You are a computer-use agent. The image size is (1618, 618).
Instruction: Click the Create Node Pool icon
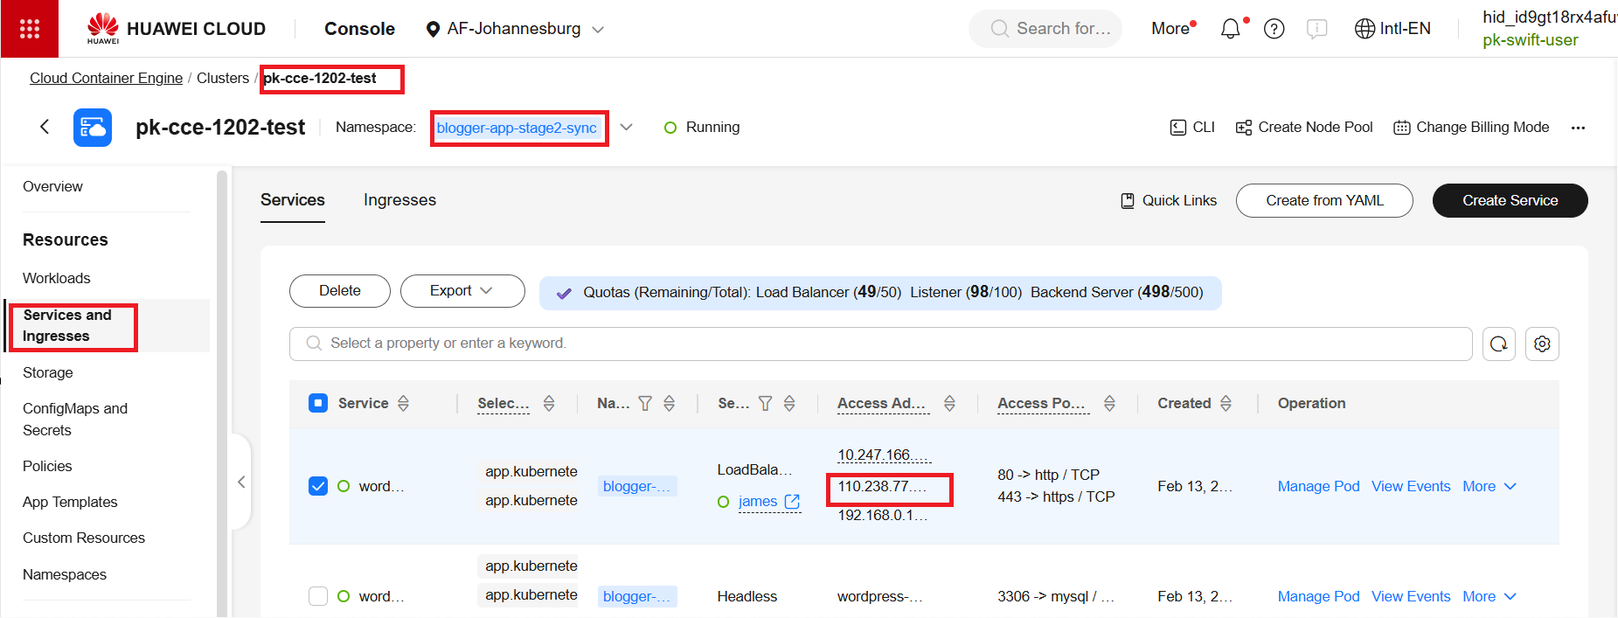[1244, 128]
